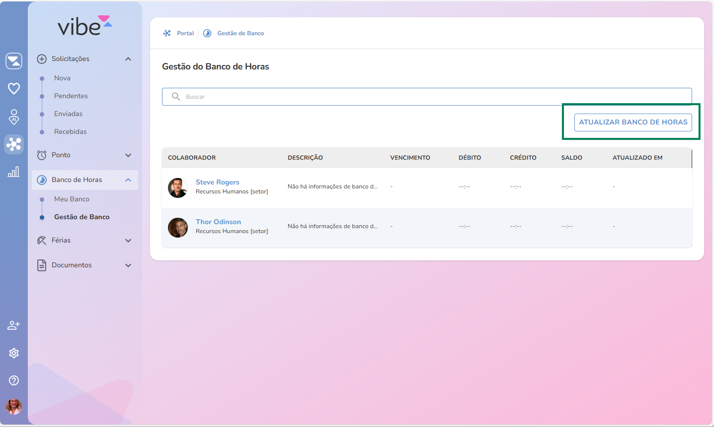Focus the Buscar search field
The image size is (714, 427).
coord(427,97)
